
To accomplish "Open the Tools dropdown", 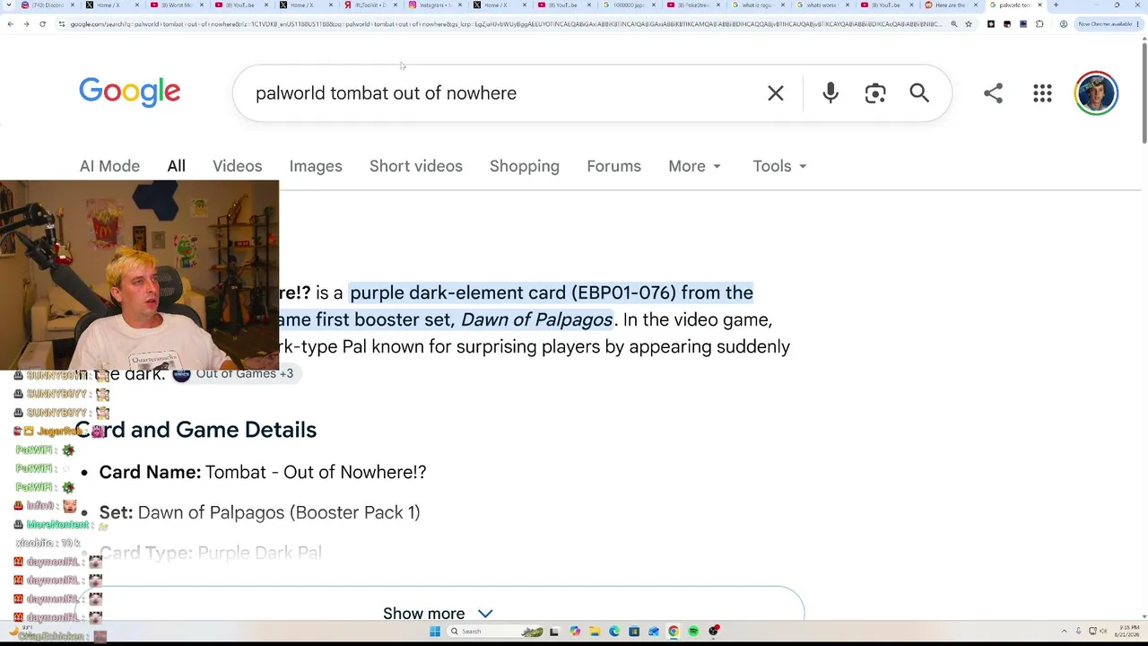I will point(780,166).
